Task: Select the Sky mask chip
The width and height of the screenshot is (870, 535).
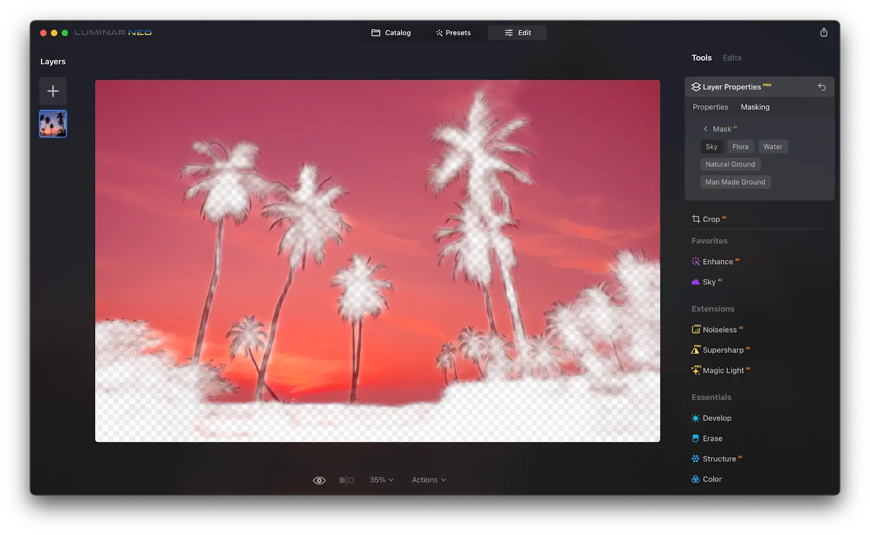Action: [711, 147]
